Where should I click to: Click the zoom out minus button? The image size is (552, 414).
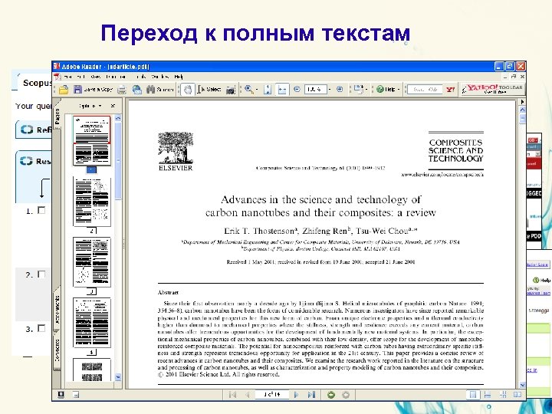point(297,90)
